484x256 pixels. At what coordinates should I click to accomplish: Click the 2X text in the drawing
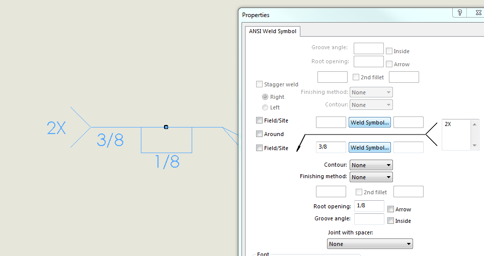click(x=56, y=127)
